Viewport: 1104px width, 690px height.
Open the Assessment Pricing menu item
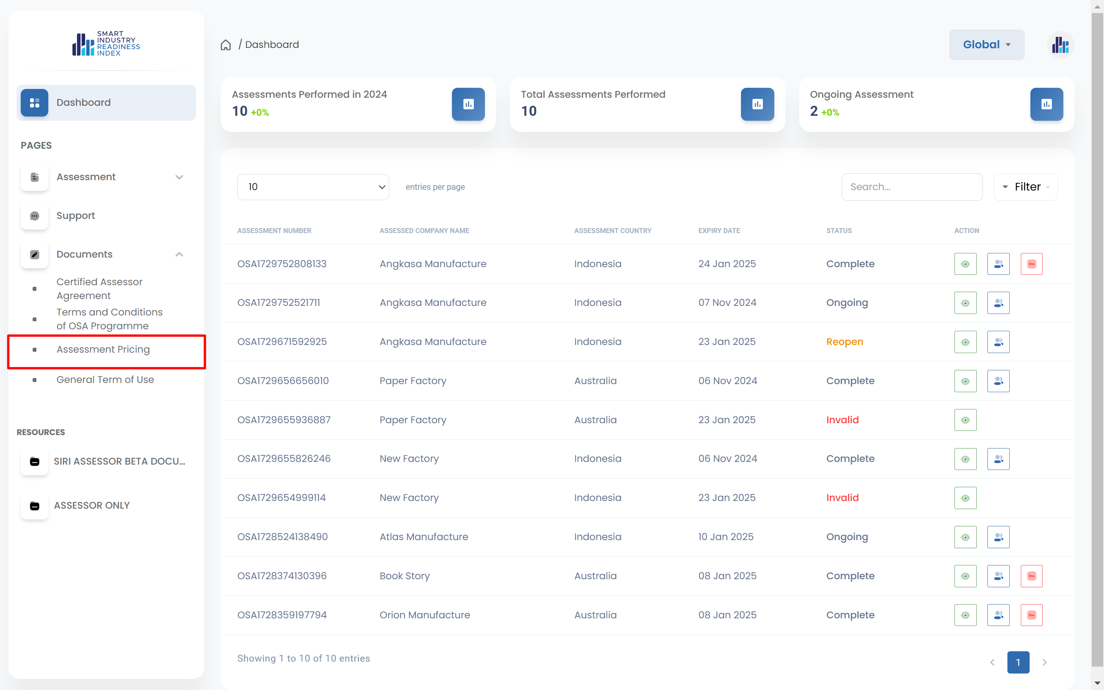point(103,350)
